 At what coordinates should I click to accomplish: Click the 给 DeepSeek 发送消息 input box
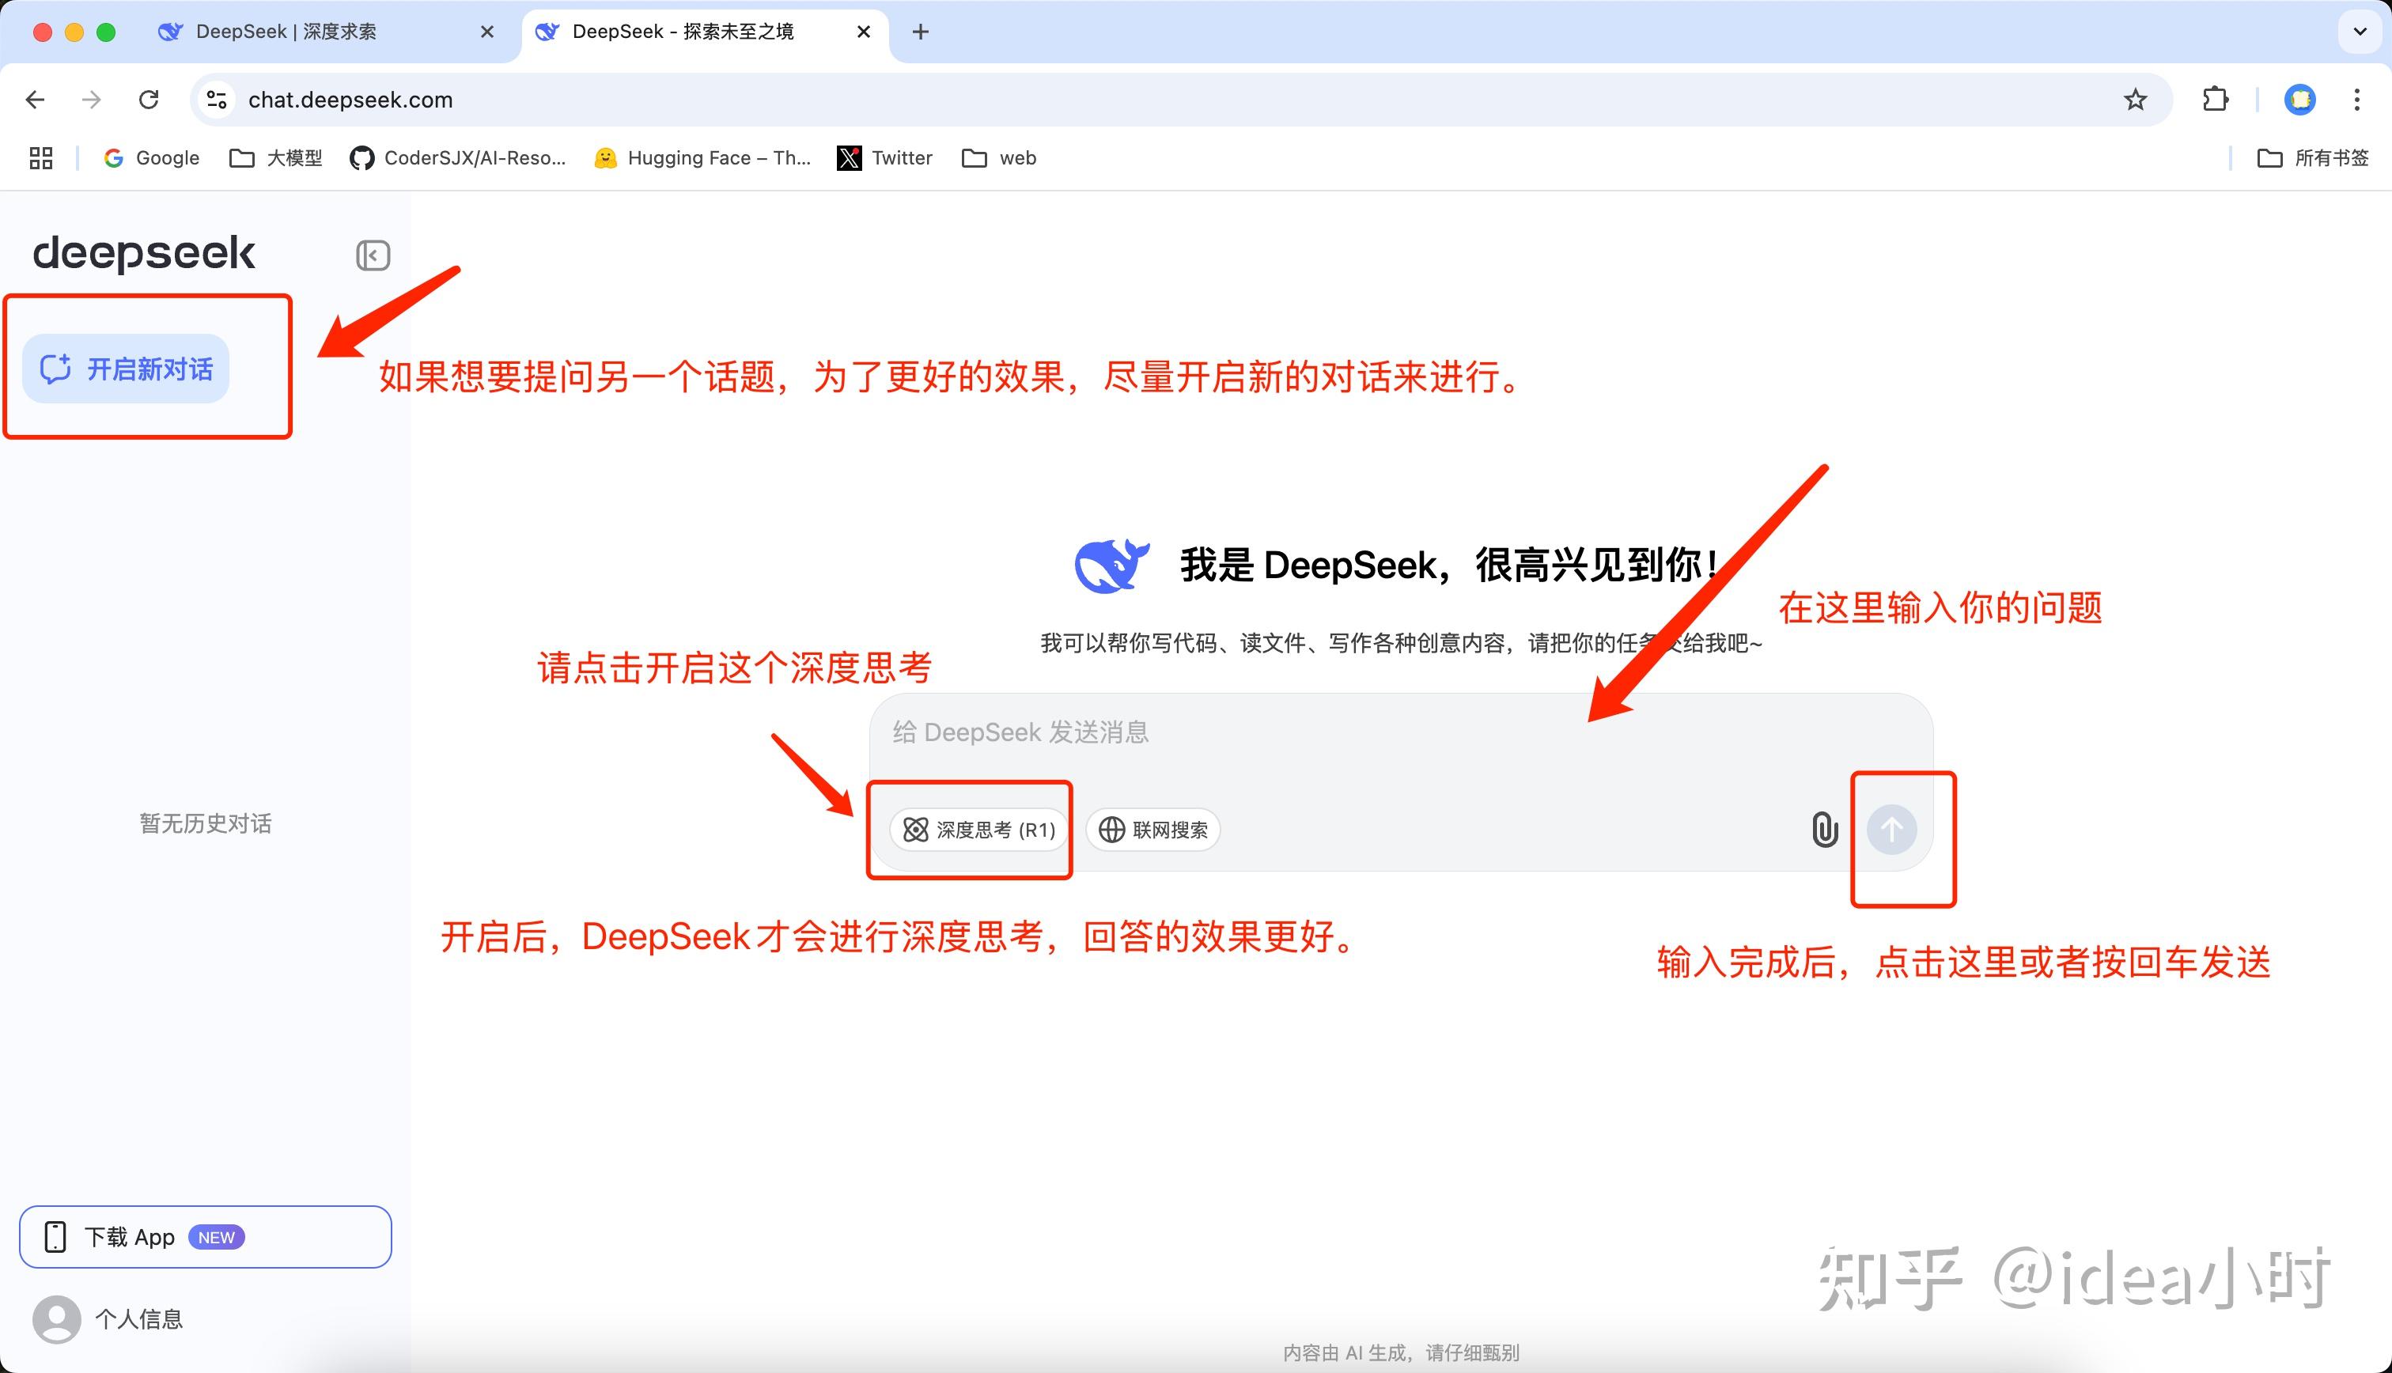(1320, 732)
